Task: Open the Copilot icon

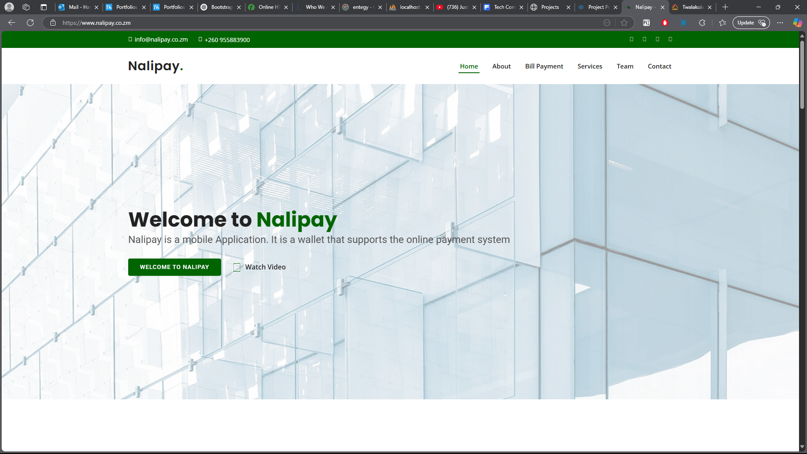Action: pos(797,23)
